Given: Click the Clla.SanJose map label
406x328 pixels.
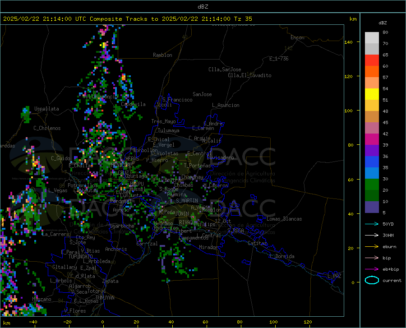Looking at the screenshot, I should coord(225,69).
